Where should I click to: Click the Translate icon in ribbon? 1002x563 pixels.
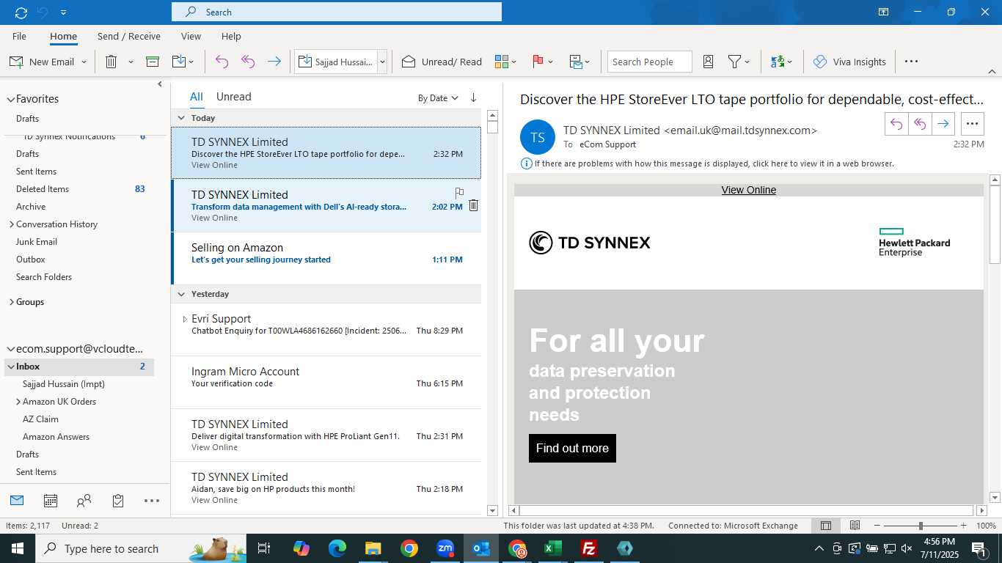(x=778, y=62)
